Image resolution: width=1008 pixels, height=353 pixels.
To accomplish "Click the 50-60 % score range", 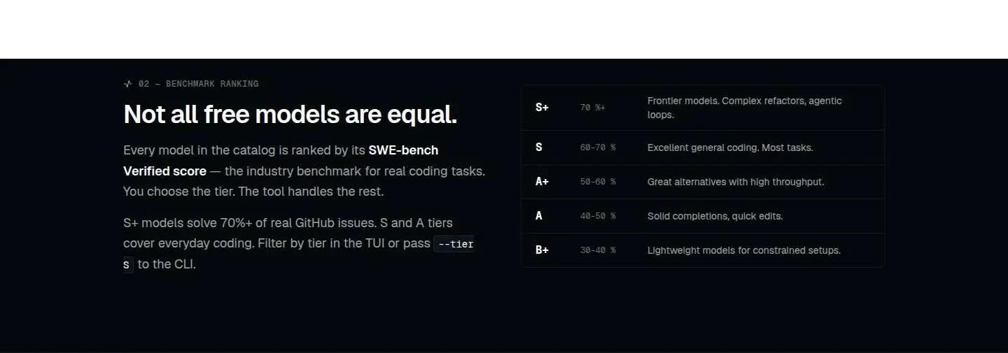I will [598, 182].
